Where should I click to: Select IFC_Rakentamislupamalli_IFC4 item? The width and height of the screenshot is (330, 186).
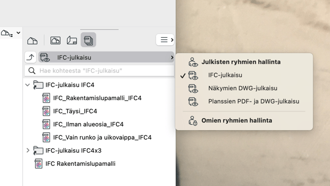(x=99, y=98)
